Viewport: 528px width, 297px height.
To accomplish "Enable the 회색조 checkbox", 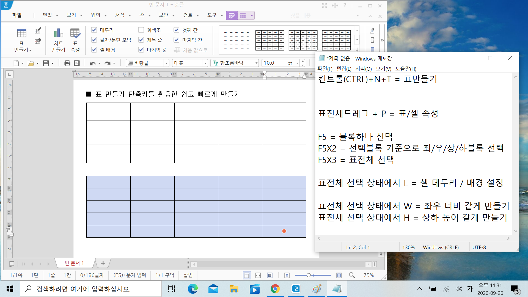I will coord(141,30).
